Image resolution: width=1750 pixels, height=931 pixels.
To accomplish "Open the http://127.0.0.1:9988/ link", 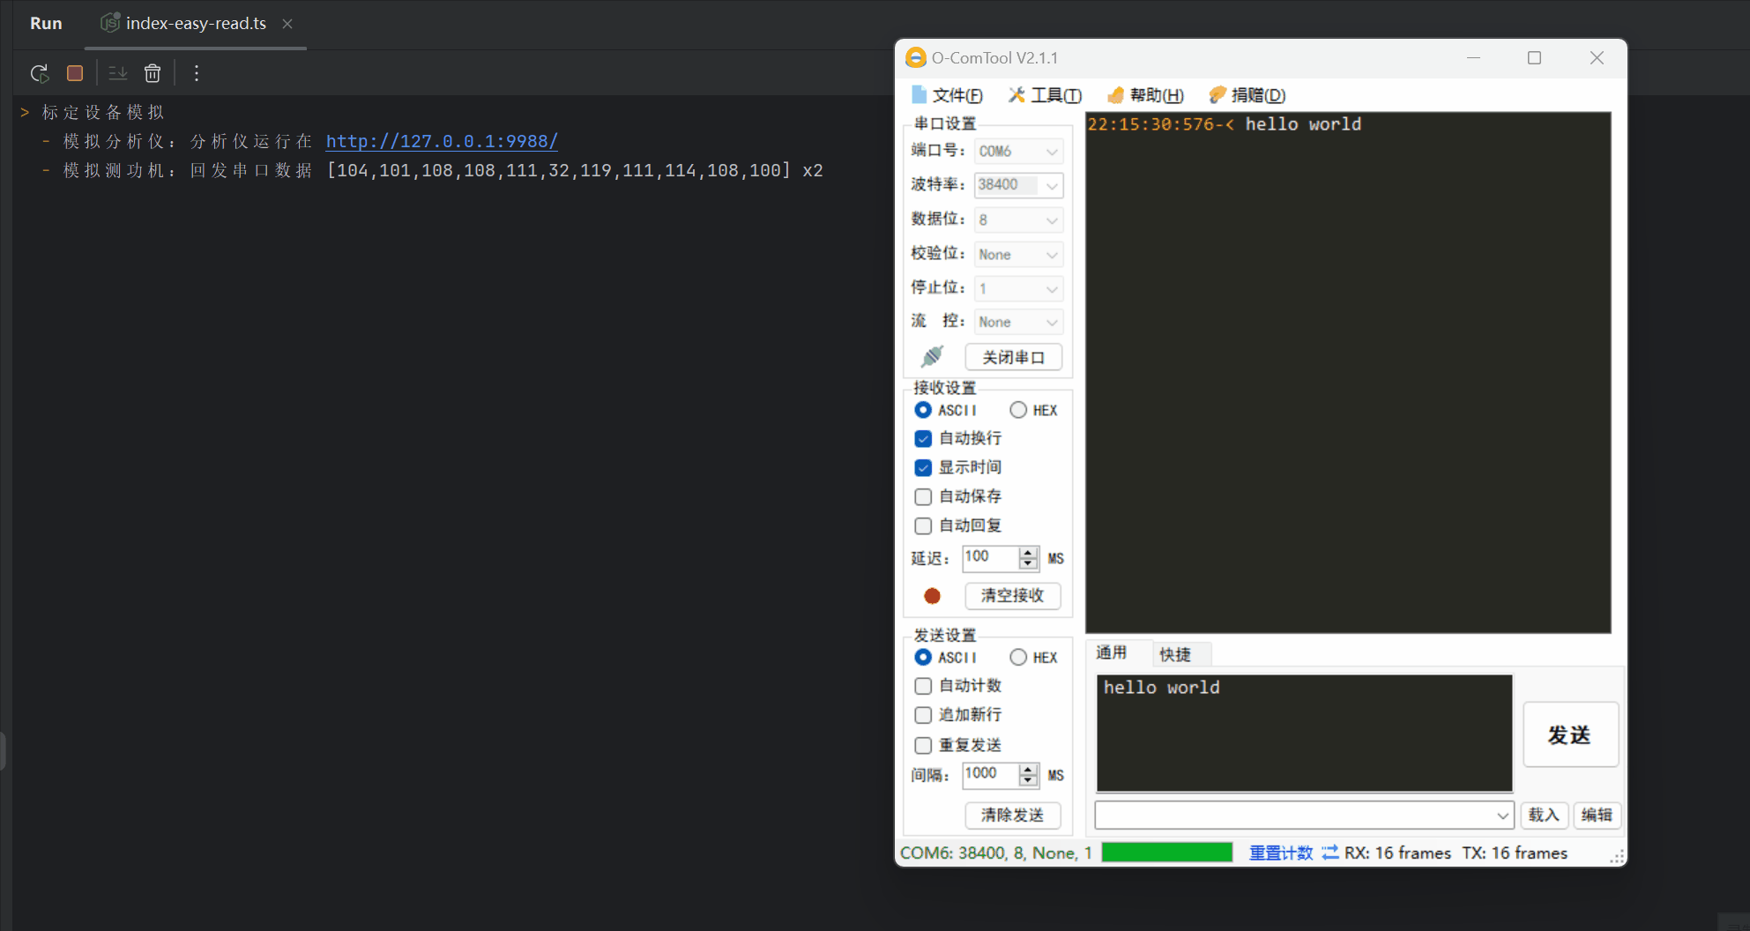I will [442, 141].
